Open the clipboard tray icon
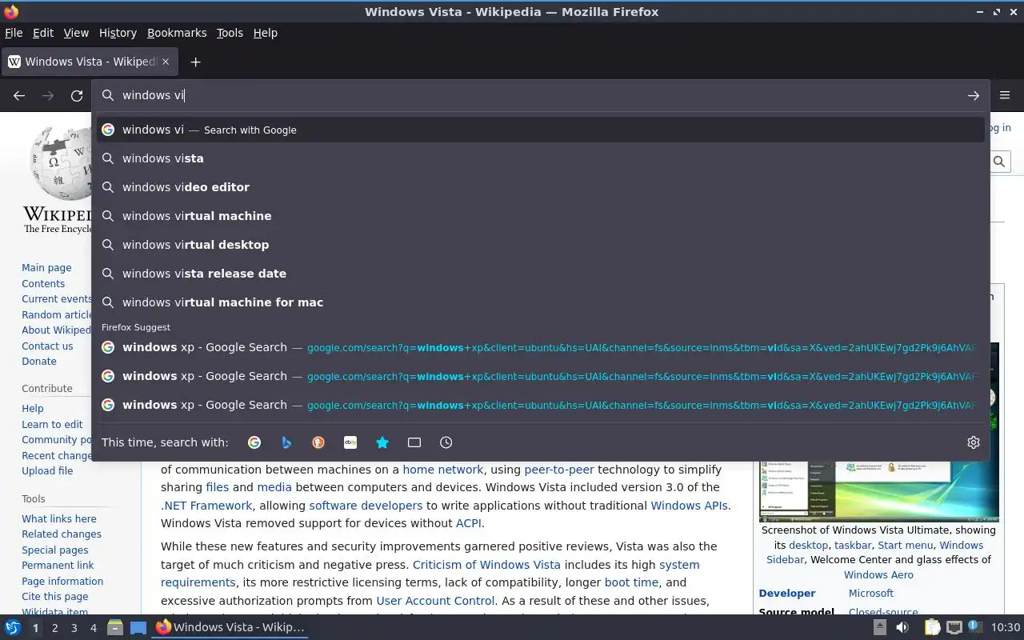1024x640 pixels. pos(932,627)
